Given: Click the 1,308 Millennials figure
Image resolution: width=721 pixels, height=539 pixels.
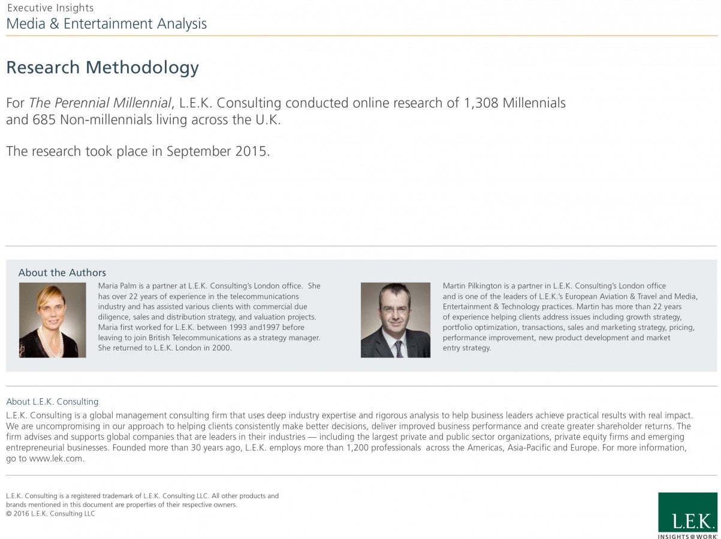Looking at the screenshot, I should point(515,103).
